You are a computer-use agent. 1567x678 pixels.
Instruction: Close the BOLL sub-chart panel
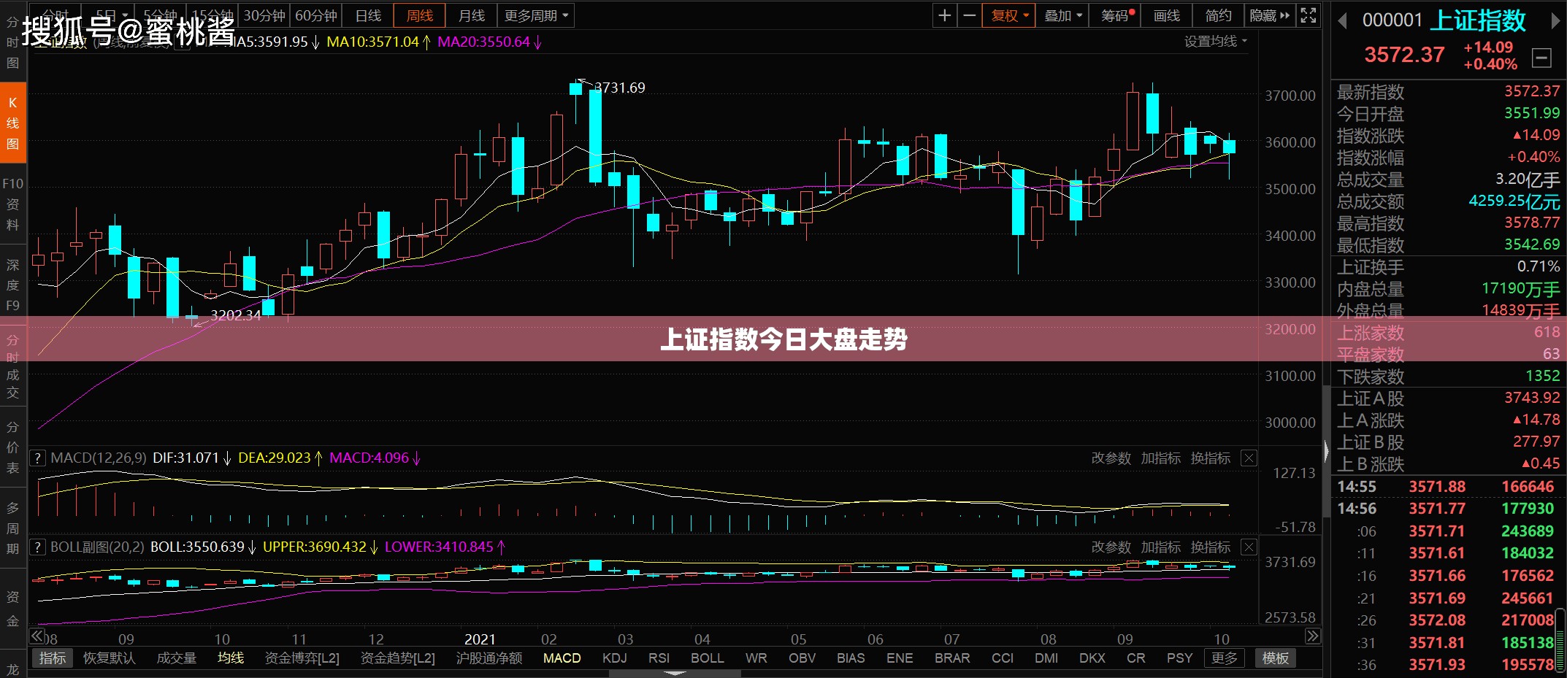pyautogui.click(x=1249, y=547)
